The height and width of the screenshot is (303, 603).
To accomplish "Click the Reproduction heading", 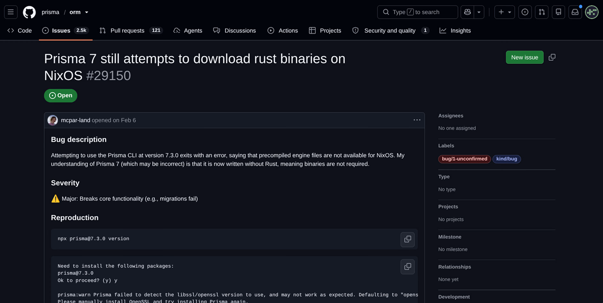I will [x=75, y=218].
